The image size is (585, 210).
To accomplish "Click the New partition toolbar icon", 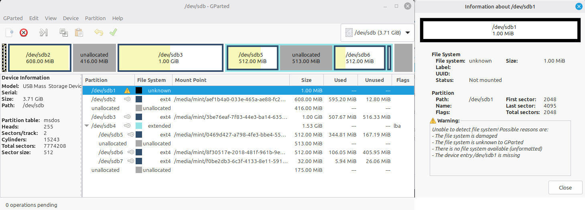I will (10, 33).
